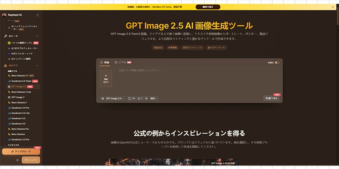Click the 1:1 aspect ratio option
This screenshot has width=339, height=169.
pos(132,98)
